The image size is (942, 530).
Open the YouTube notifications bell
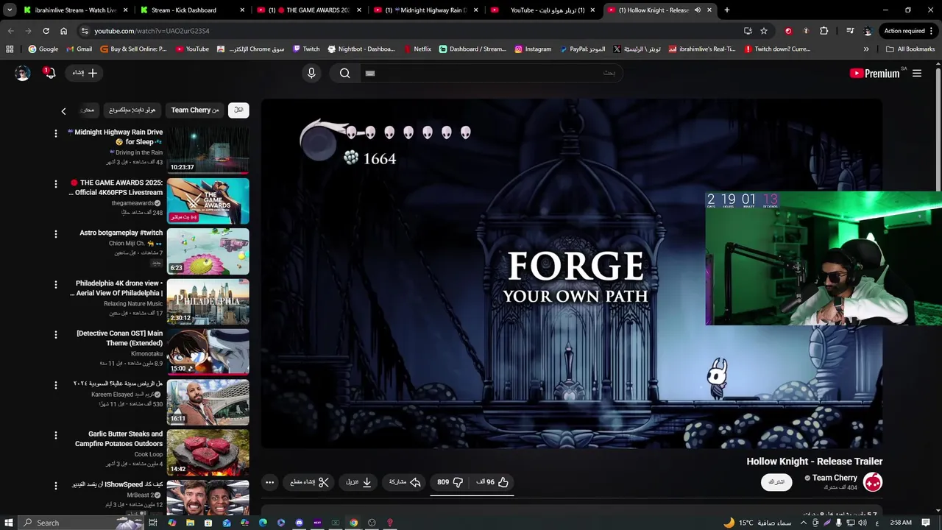(x=49, y=73)
